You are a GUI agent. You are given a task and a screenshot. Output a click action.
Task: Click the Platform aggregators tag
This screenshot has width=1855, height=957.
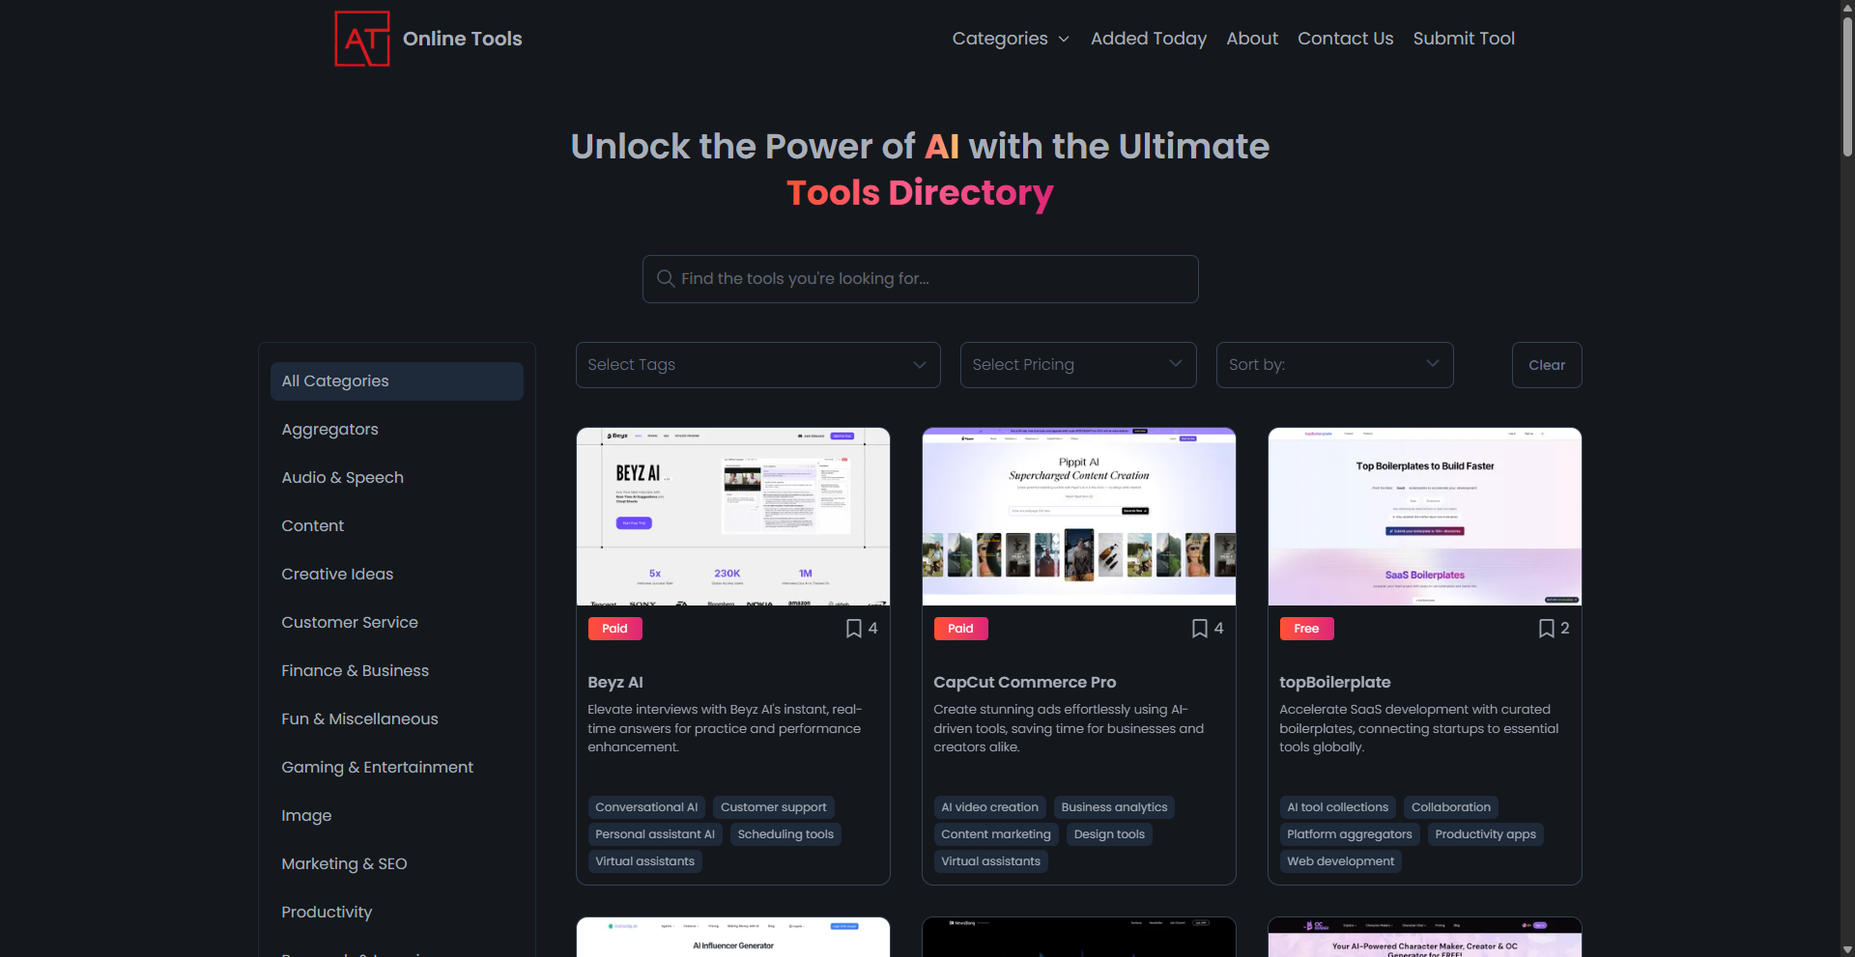(x=1350, y=834)
